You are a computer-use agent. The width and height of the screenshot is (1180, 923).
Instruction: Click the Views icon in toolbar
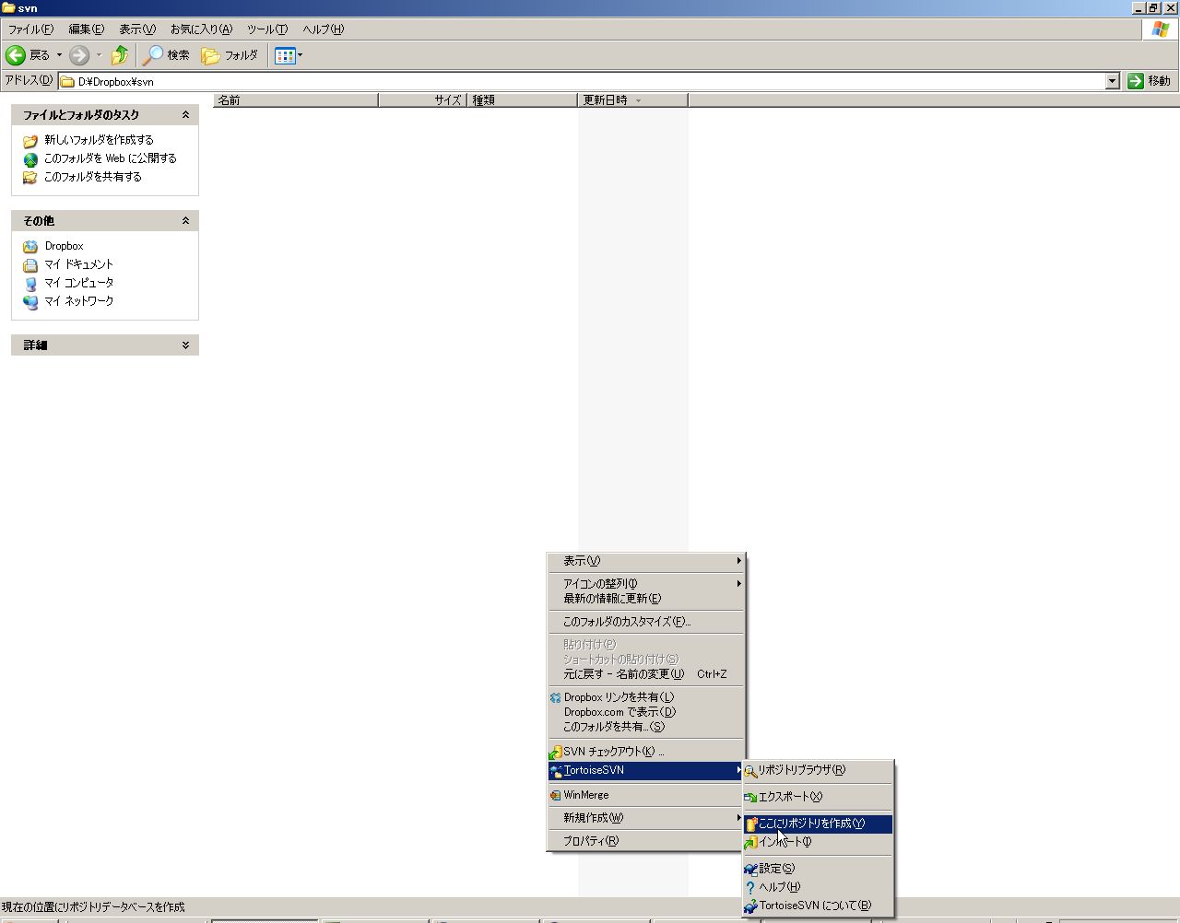284,55
